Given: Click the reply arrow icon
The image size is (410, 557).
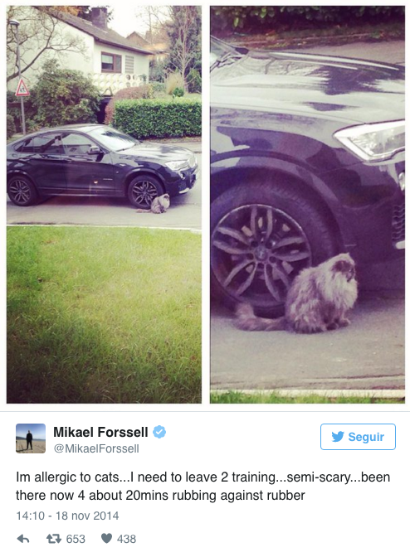Looking at the screenshot, I should pyautogui.click(x=23, y=539).
